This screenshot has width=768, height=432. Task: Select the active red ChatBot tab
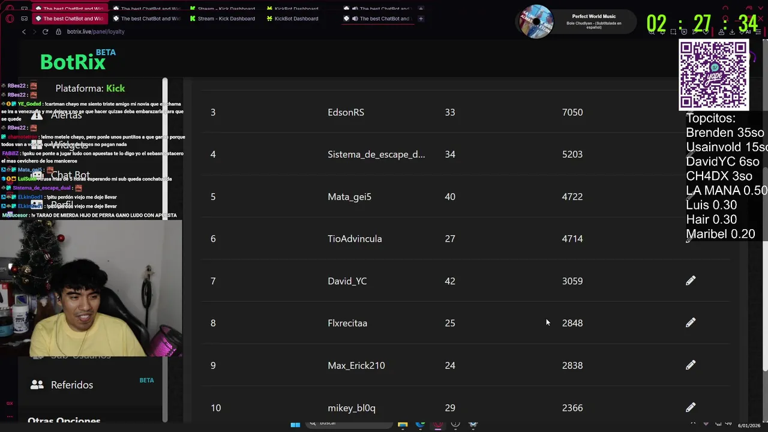pos(70,19)
